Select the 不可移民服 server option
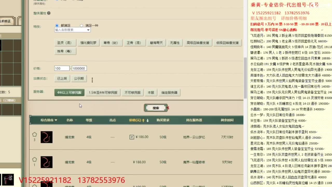The image size is (332, 187). tap(133, 92)
